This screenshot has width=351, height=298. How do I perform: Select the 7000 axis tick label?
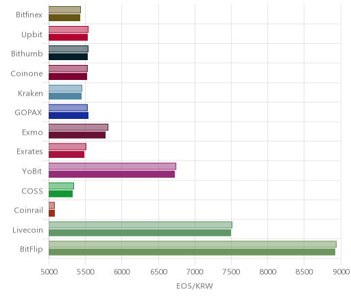[195, 272]
